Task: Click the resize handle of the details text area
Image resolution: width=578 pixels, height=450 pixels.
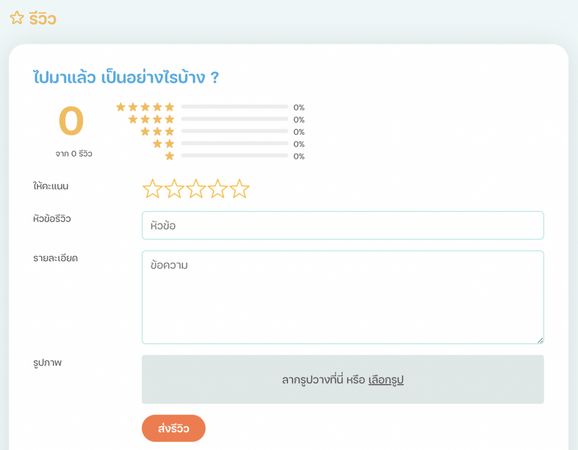Action: 540,340
